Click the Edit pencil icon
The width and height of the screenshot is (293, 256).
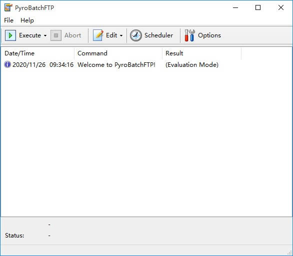(98, 35)
